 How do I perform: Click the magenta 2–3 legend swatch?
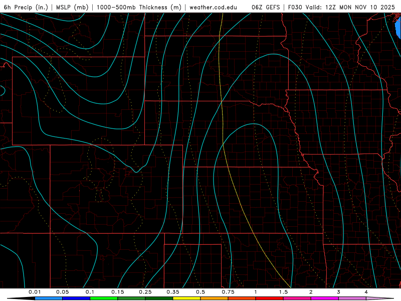click(x=325, y=298)
